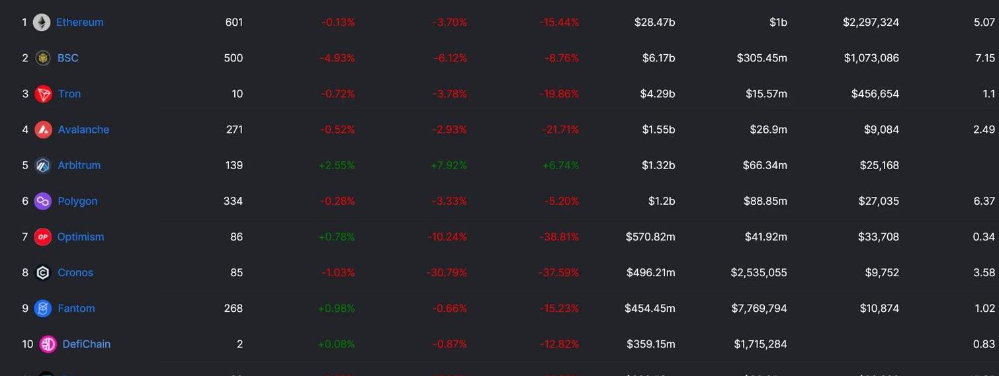Go to the Tron chain page
This screenshot has height=376, width=999.
[69, 94]
